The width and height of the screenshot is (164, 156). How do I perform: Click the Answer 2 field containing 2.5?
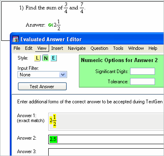click(x=106, y=139)
